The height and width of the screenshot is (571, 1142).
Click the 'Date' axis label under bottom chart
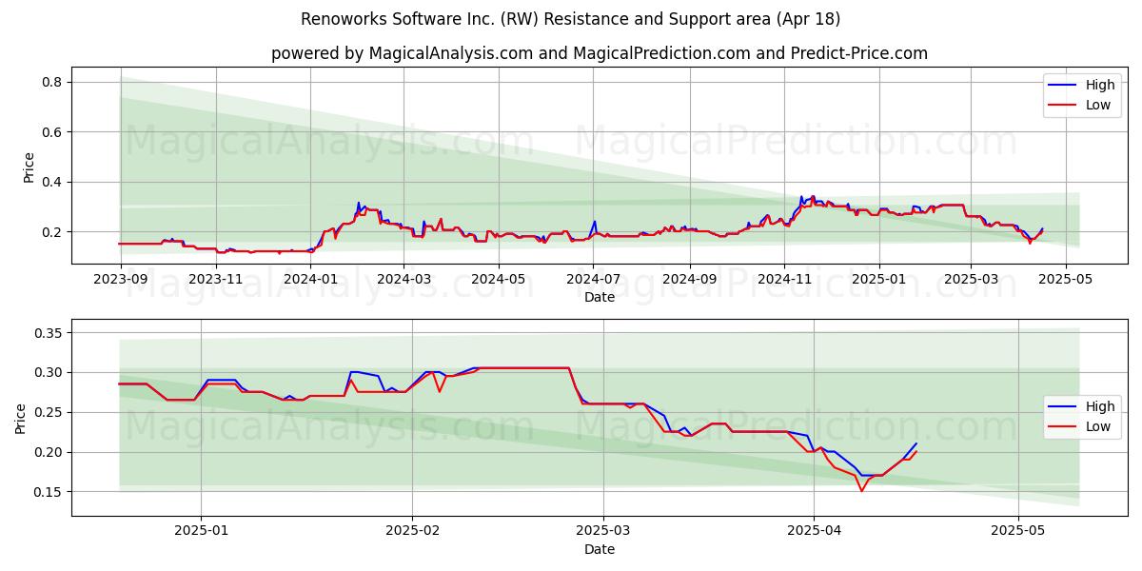pyautogui.click(x=600, y=549)
